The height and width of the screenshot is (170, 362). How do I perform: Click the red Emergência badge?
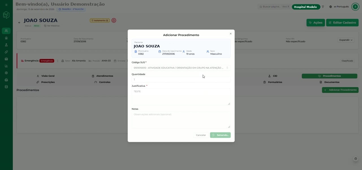point(47,61)
